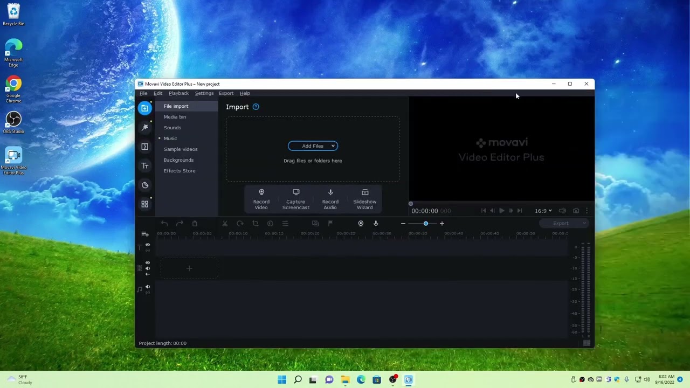690x388 pixels.
Task: Open the Edit menu
Action: (x=158, y=93)
